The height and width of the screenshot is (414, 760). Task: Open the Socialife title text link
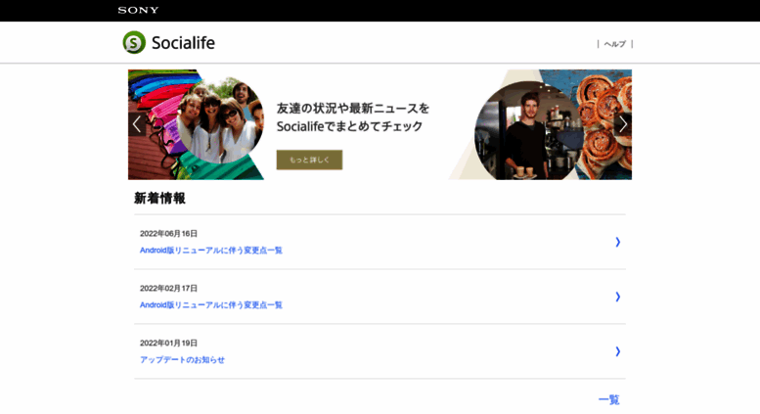[183, 43]
